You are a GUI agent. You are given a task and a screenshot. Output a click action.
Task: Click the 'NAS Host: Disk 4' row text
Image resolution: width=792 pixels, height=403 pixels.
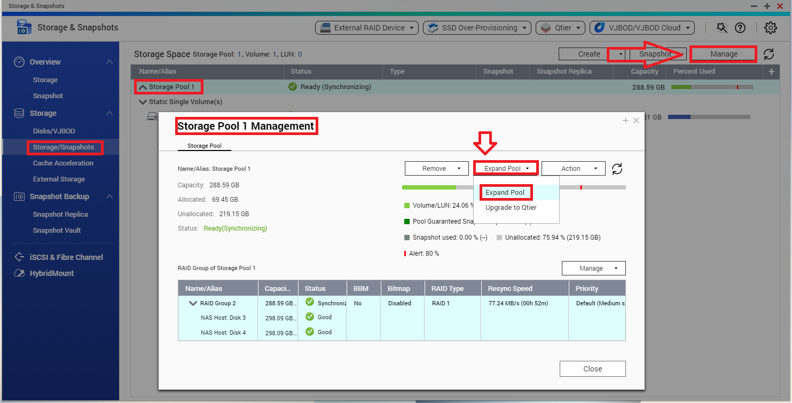pyautogui.click(x=223, y=333)
